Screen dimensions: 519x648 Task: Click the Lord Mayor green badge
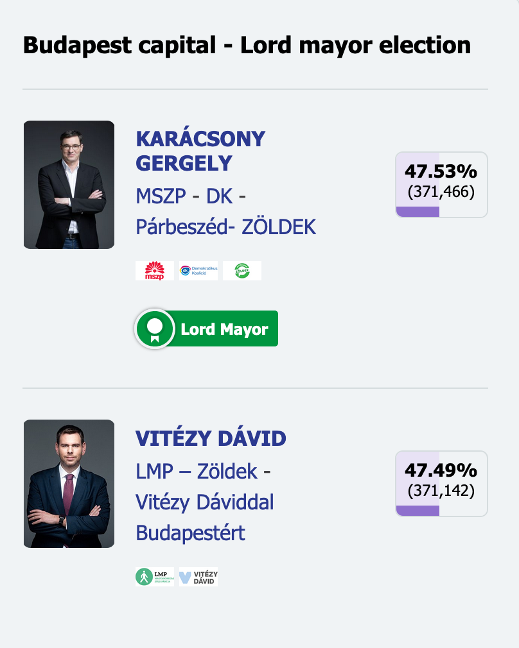point(206,328)
